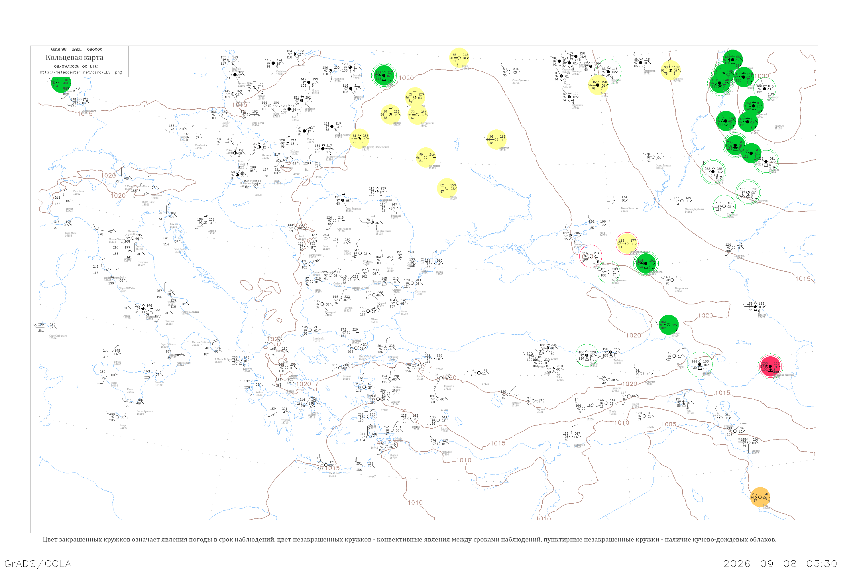Viewport: 855px width, 570px height.
Task: Click the 1005 isobar label
Action: 669,424
